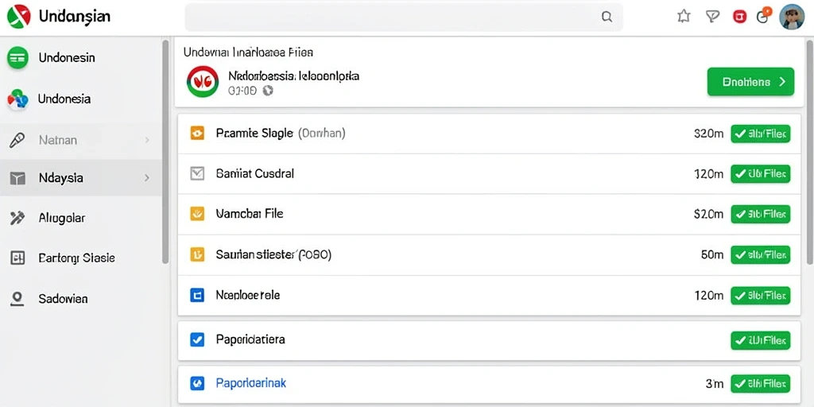Click the star favorites icon in header
The image size is (814, 407).
point(684,17)
